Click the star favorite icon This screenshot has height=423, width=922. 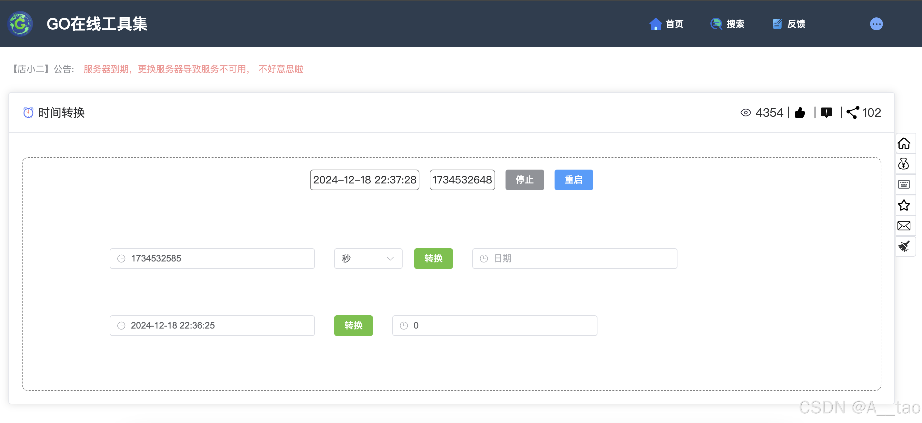click(x=904, y=205)
